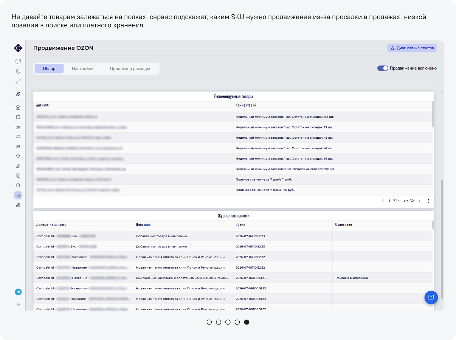Click the logout icon at sidebar bottom
The width and height of the screenshot is (456, 340).
pos(18,304)
